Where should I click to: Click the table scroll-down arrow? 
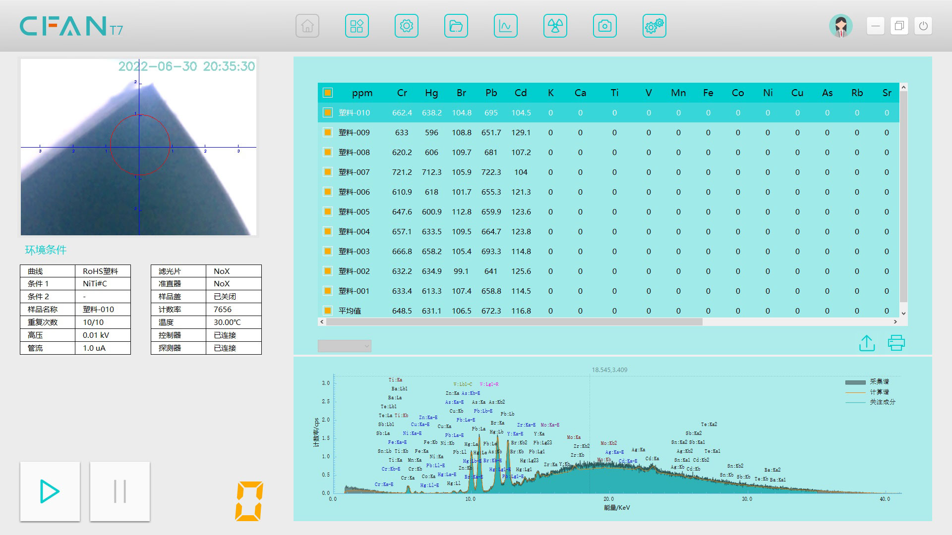903,313
